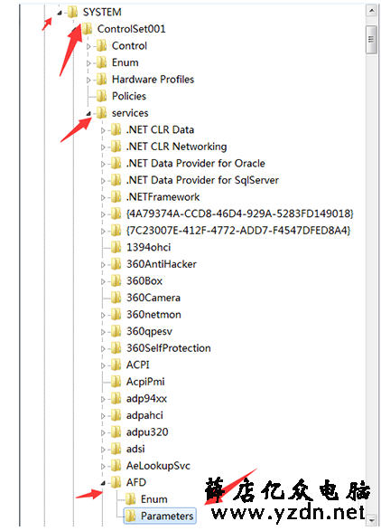381x531 pixels.
Task: Collapse the AFD tree node
Action: click(103, 483)
